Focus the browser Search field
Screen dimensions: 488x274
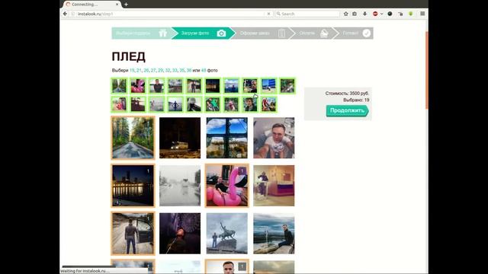[x=307, y=14]
